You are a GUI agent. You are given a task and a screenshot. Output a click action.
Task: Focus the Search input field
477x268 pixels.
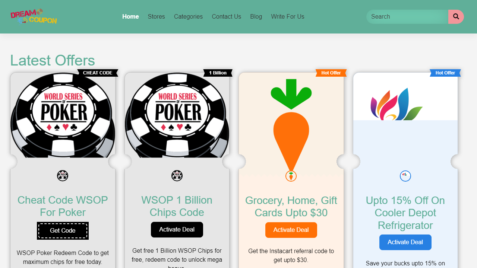[x=407, y=17]
